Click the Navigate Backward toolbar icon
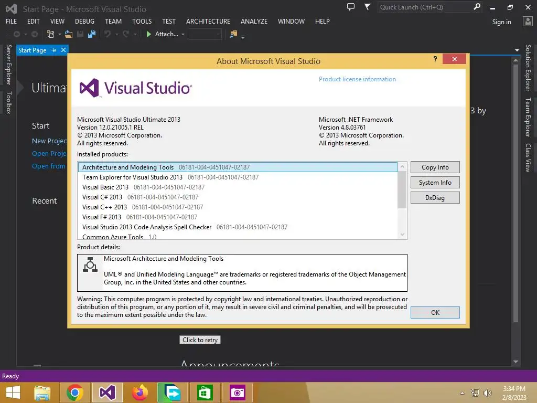Image resolution: width=537 pixels, height=403 pixels. 16,34
